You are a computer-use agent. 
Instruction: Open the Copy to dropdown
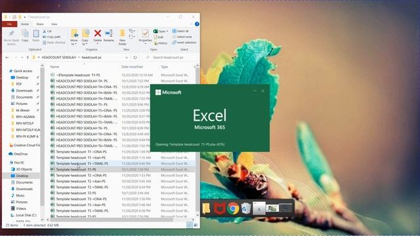(x=85, y=42)
